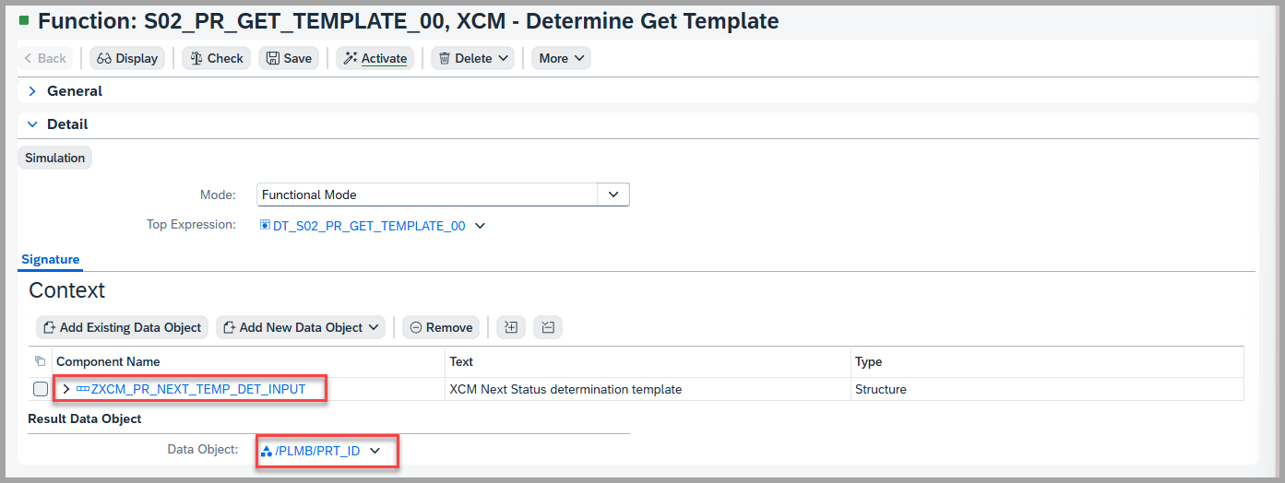This screenshot has height=483, width=1285.
Task: Tick the ZXCM_PR_NEXT_TEMP_DET_INPUT row checkbox
Action: [x=41, y=389]
